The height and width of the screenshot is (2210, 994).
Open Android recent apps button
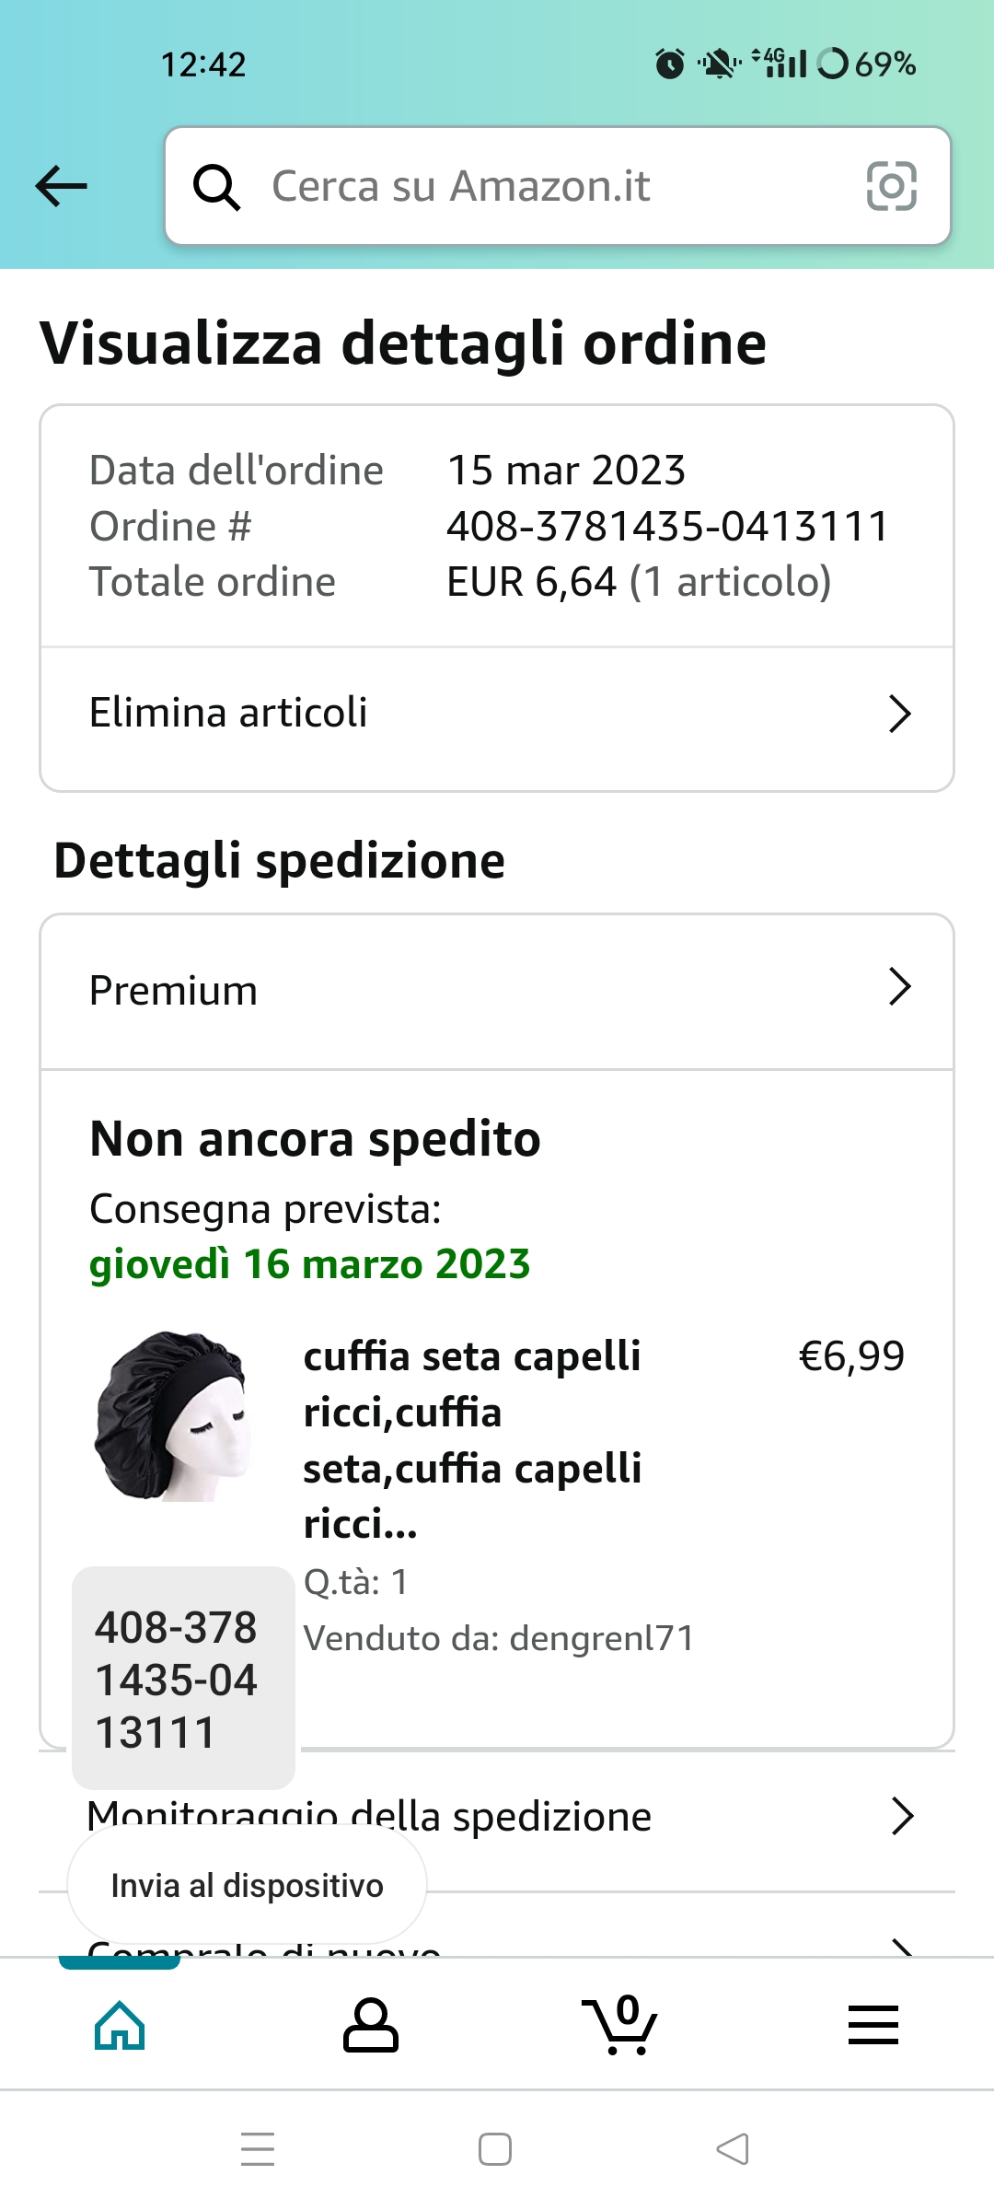[258, 2149]
